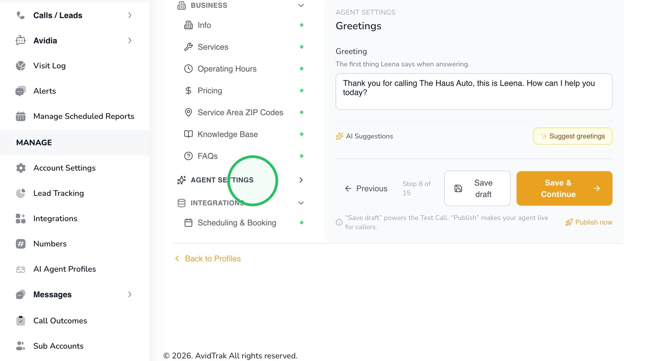Viewport: 647px width, 361px height.
Task: Click Save & Continue button
Action: click(x=565, y=188)
